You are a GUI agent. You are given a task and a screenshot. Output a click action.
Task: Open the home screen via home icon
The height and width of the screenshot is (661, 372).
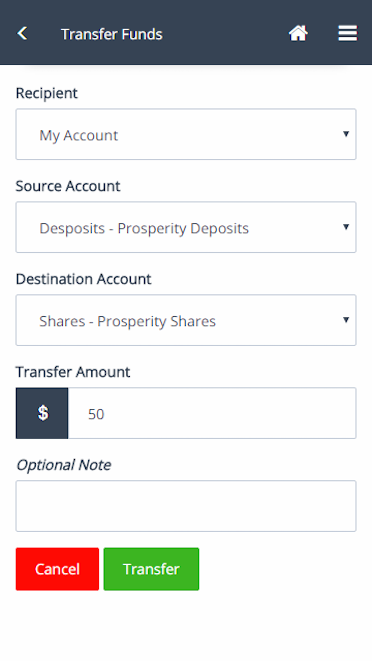[298, 34]
